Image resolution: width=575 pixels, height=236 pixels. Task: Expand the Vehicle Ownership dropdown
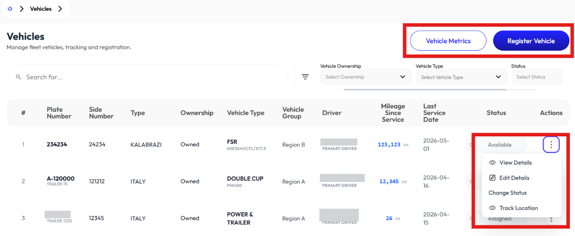click(366, 77)
